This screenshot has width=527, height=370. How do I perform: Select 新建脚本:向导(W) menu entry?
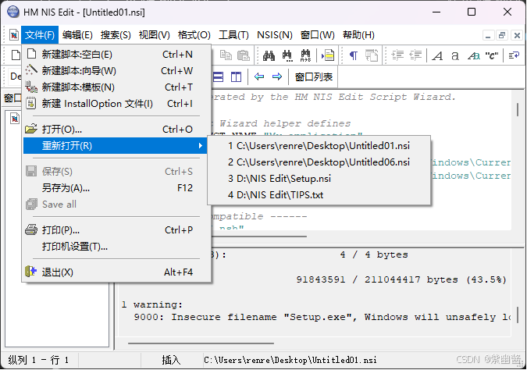tap(116, 71)
